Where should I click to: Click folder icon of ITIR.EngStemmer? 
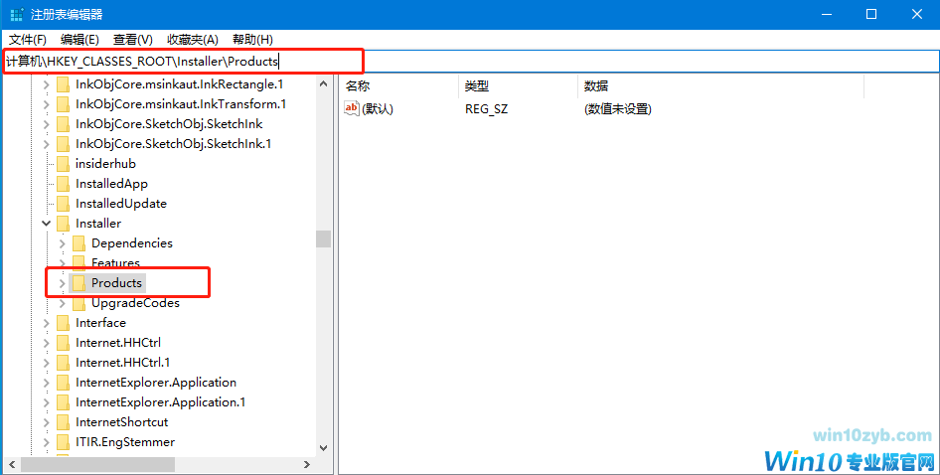(63, 442)
